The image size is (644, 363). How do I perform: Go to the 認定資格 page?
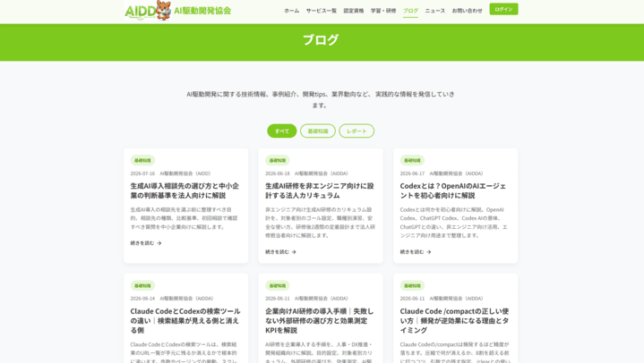pos(354,11)
